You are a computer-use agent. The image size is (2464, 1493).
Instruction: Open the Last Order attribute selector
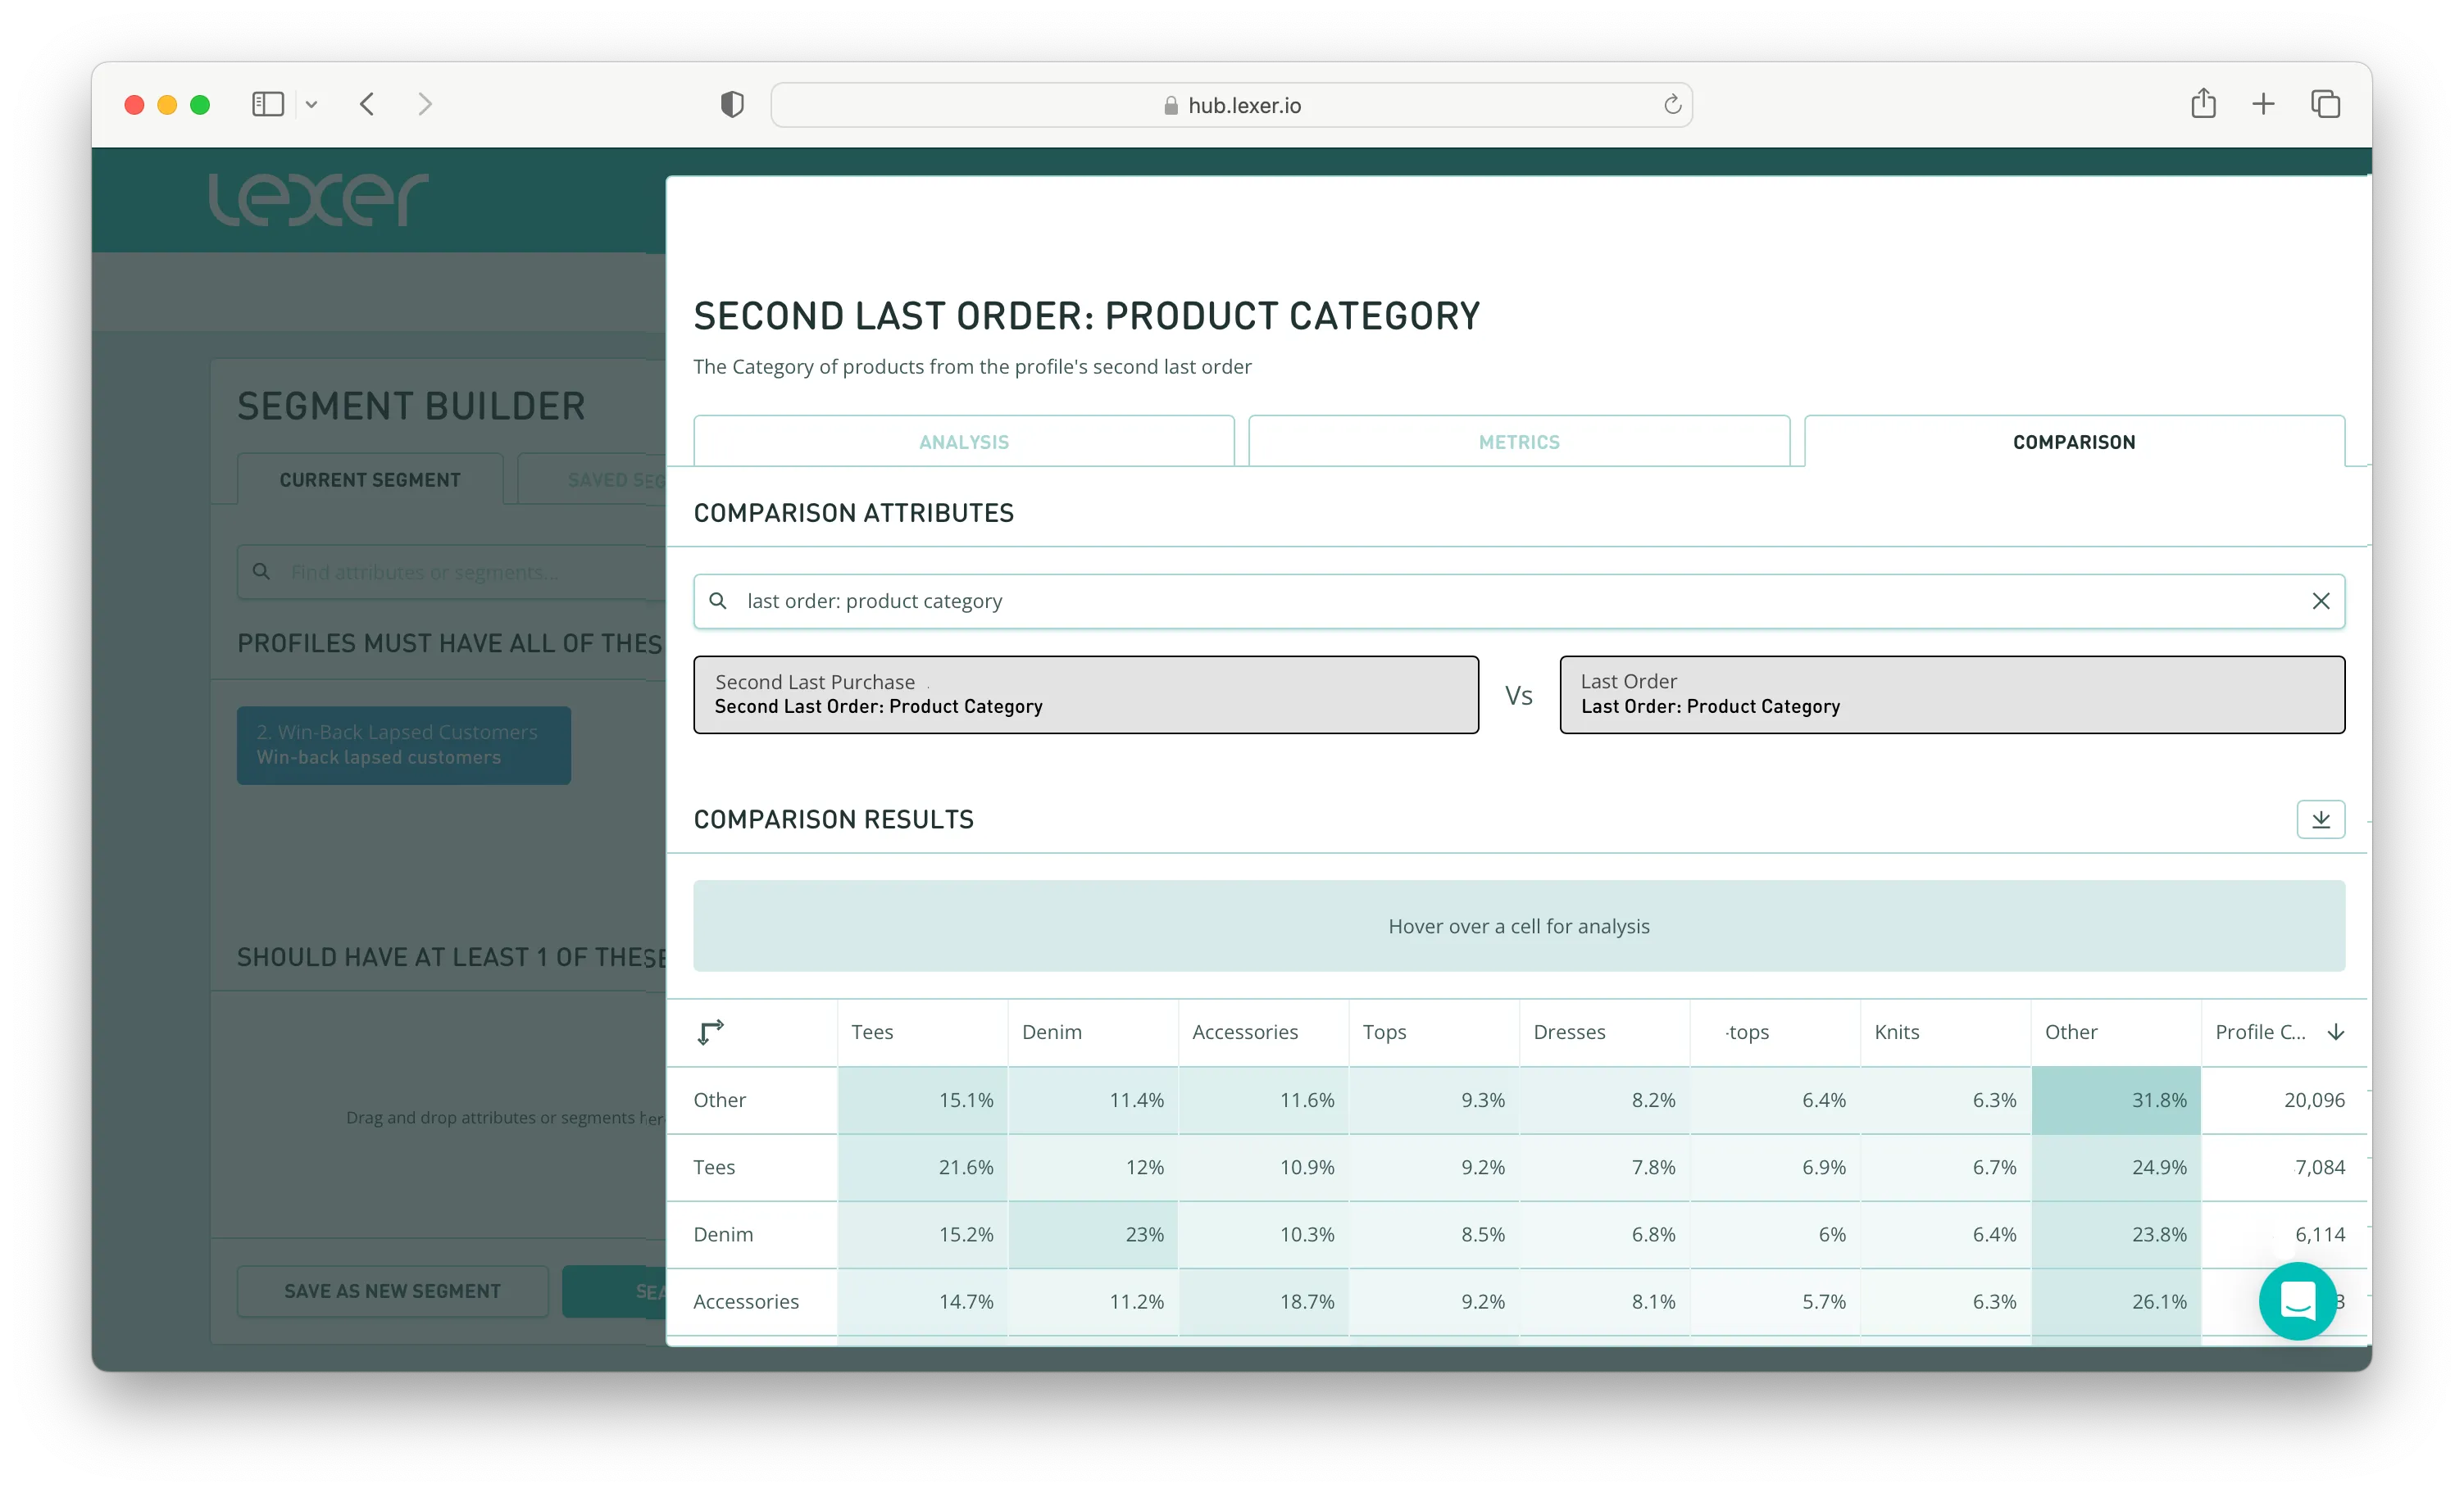coord(1951,694)
